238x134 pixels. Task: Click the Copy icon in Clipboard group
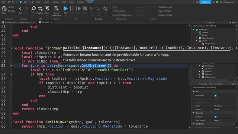click(x=9, y=11)
